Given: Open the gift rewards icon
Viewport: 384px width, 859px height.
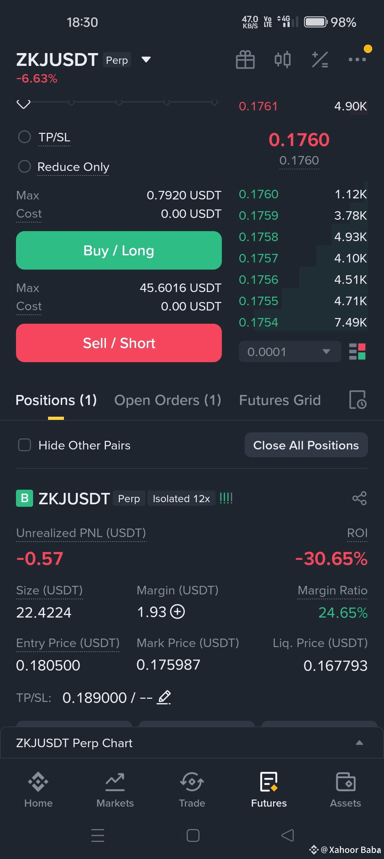Looking at the screenshot, I should (x=245, y=59).
